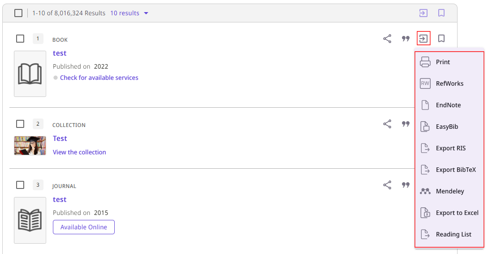Click the export icon in the results header bar
The image size is (488, 254).
tap(423, 13)
